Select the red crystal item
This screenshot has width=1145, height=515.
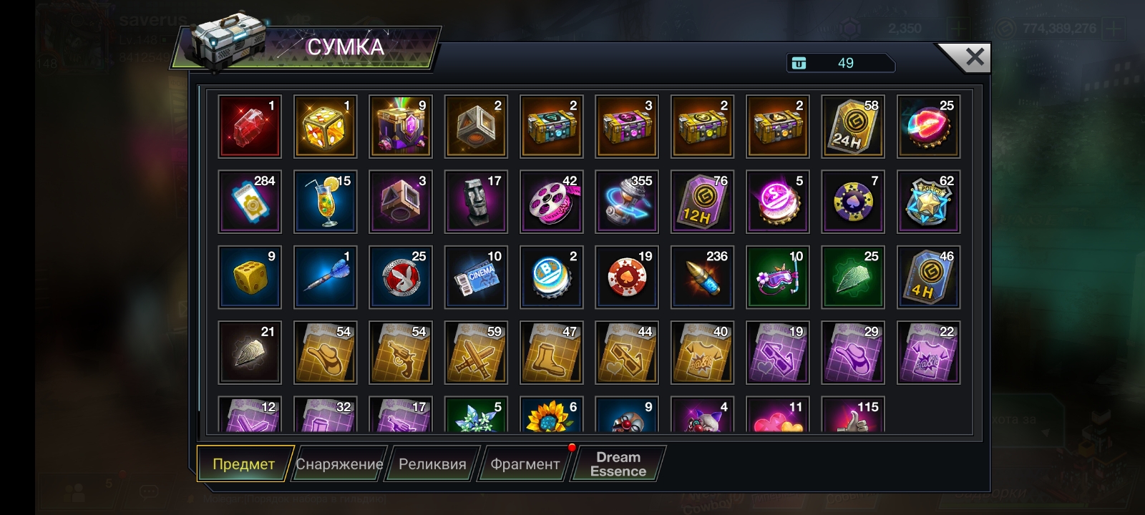click(x=250, y=127)
